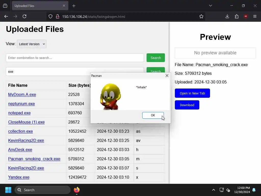Click the blue Download button
261x196 pixels.
point(187,105)
